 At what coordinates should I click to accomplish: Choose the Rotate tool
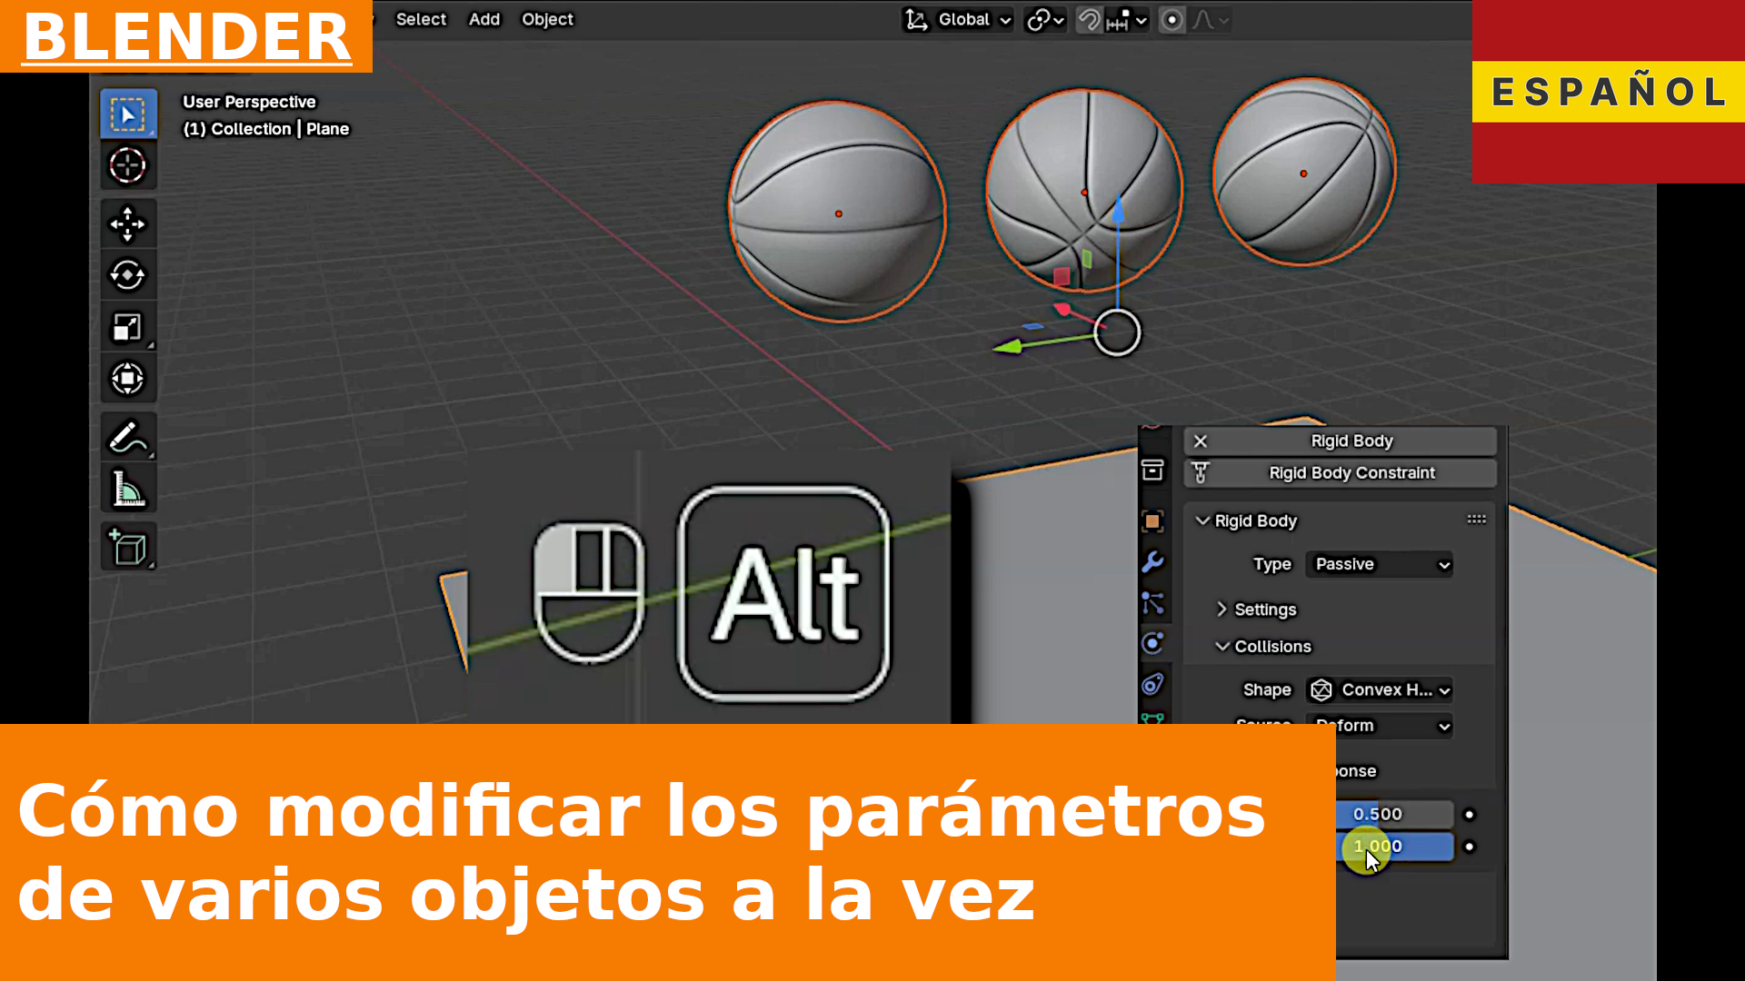coord(128,275)
